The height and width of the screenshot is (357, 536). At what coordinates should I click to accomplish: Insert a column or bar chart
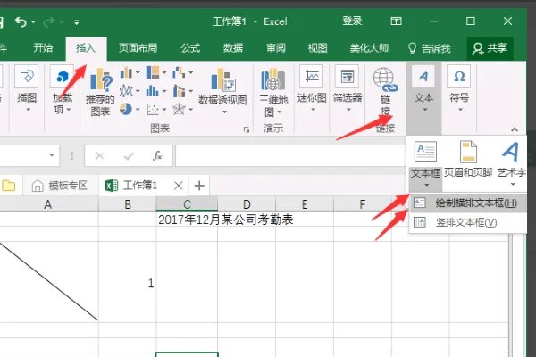click(x=126, y=72)
